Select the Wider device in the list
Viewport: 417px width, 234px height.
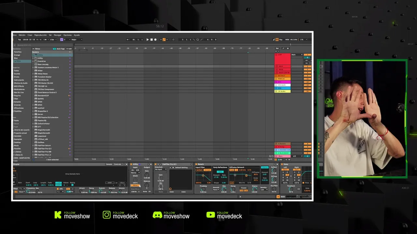coord(40,71)
